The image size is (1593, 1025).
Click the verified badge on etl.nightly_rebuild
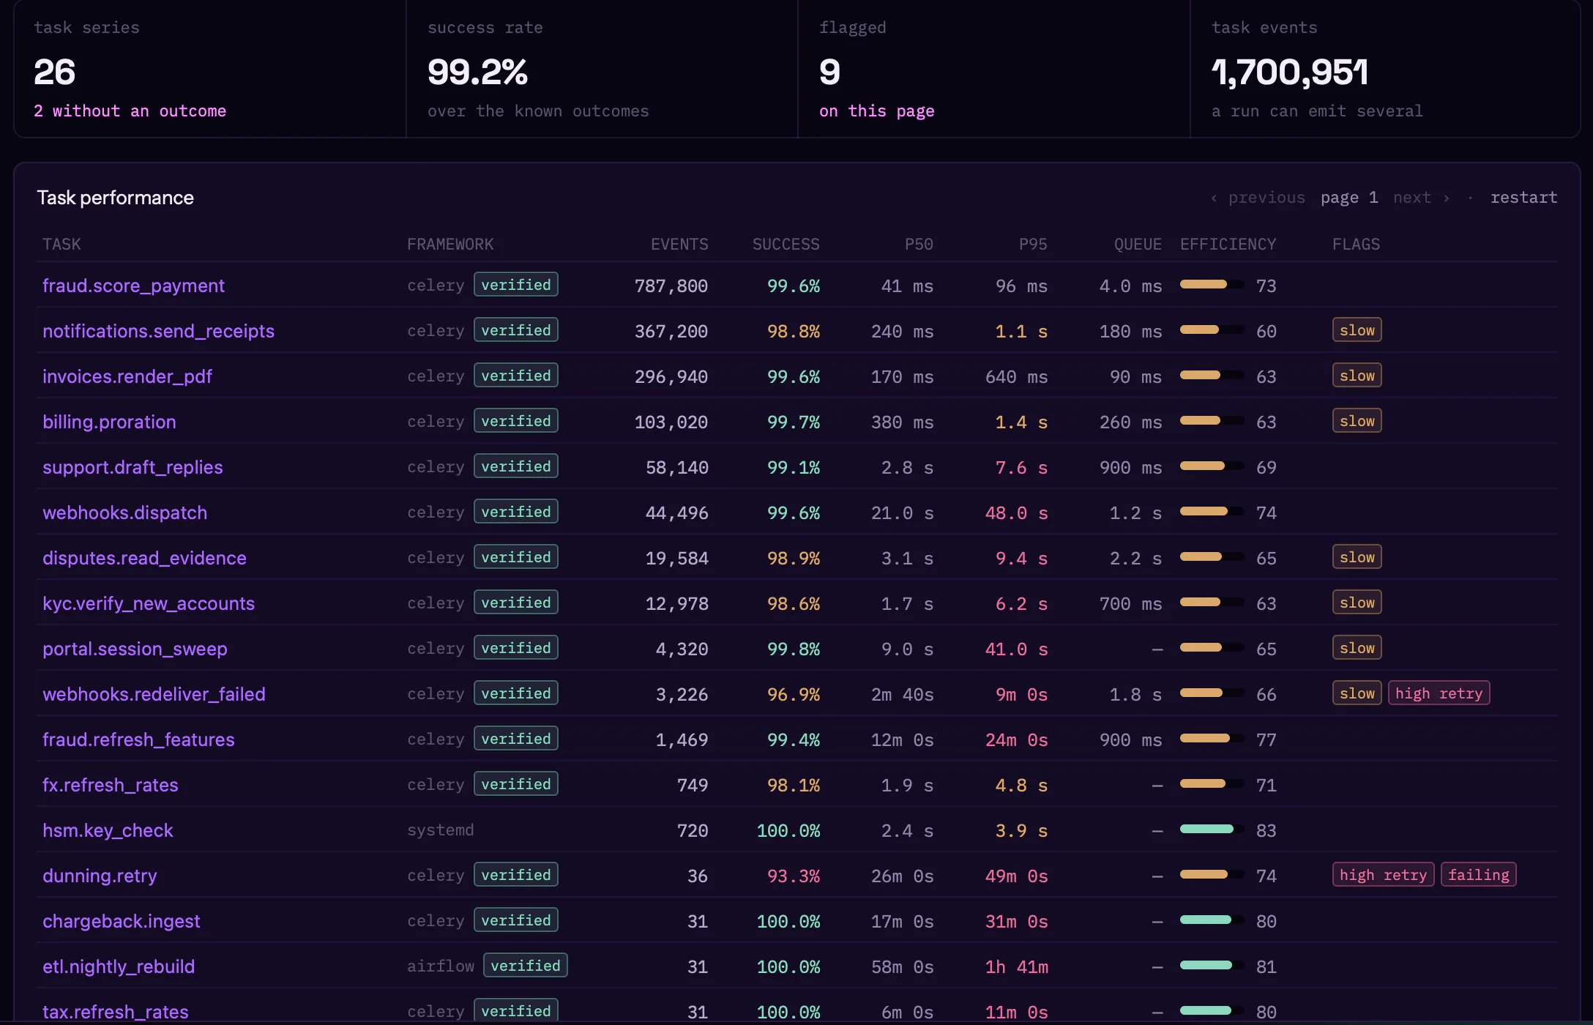(525, 966)
